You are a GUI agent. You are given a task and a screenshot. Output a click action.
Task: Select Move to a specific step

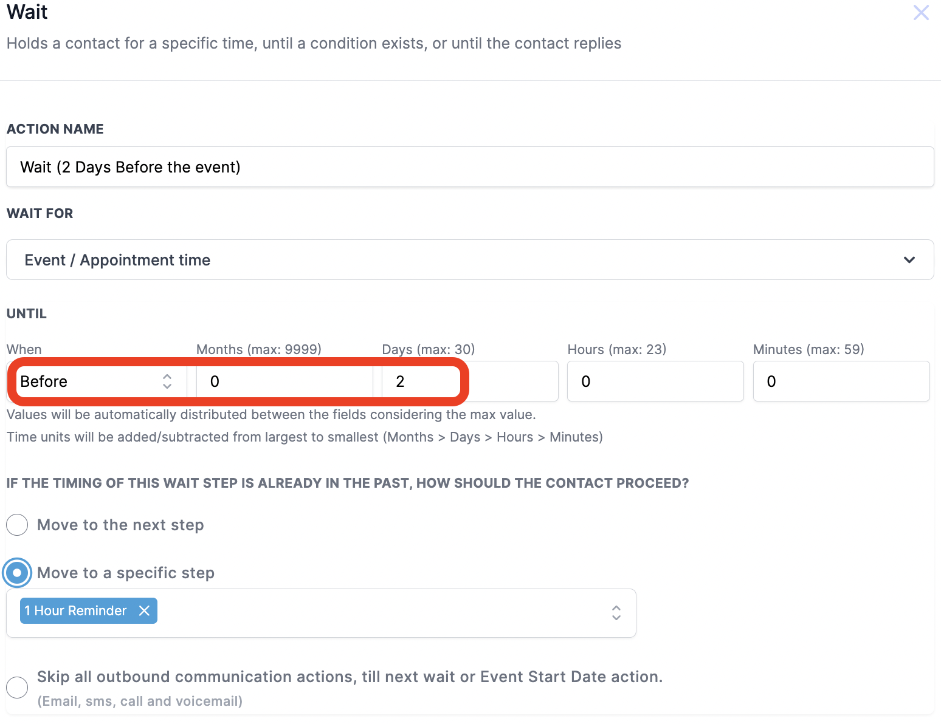coord(17,573)
